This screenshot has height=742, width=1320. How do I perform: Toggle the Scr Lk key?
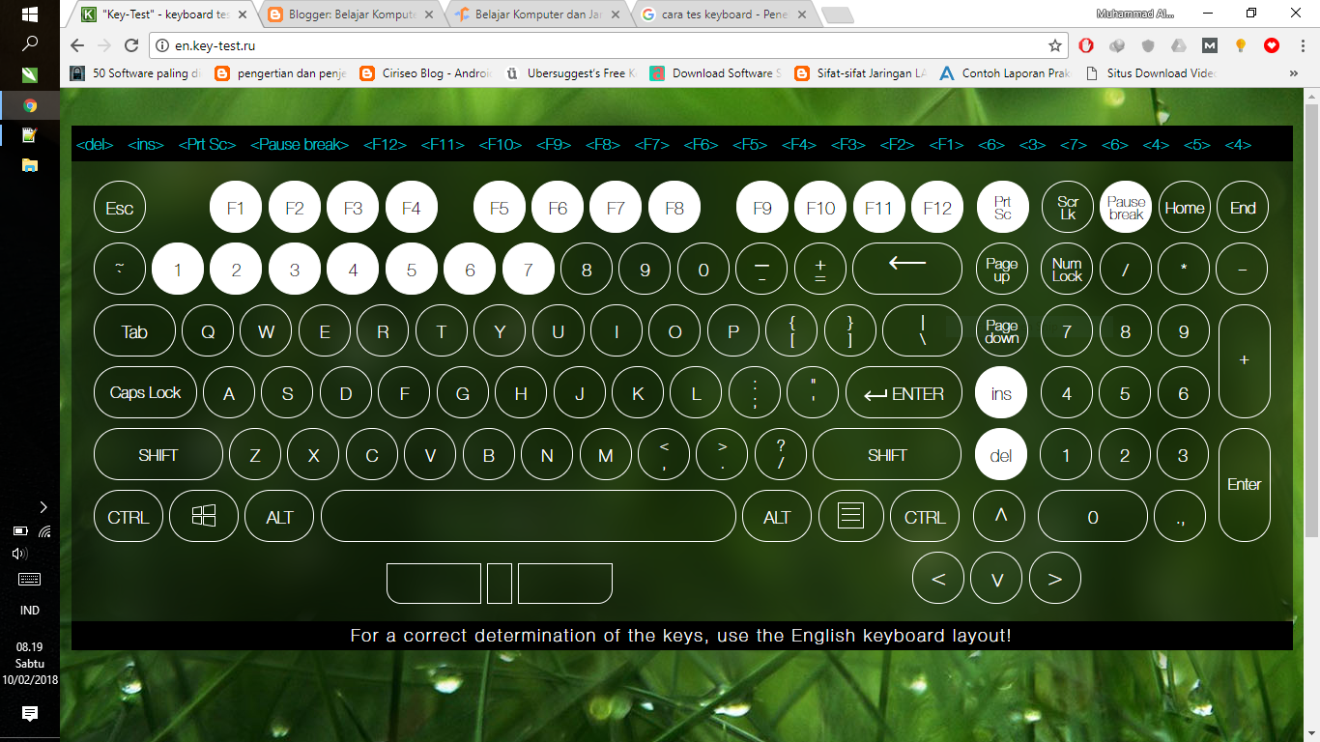(1066, 207)
